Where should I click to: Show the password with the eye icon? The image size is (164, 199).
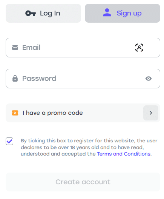[149, 79]
